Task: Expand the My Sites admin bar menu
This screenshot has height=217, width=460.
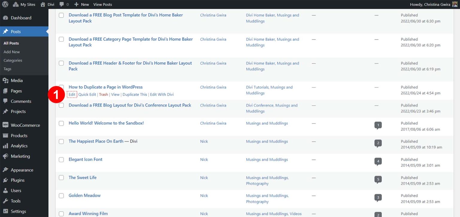Action: pyautogui.click(x=24, y=4)
